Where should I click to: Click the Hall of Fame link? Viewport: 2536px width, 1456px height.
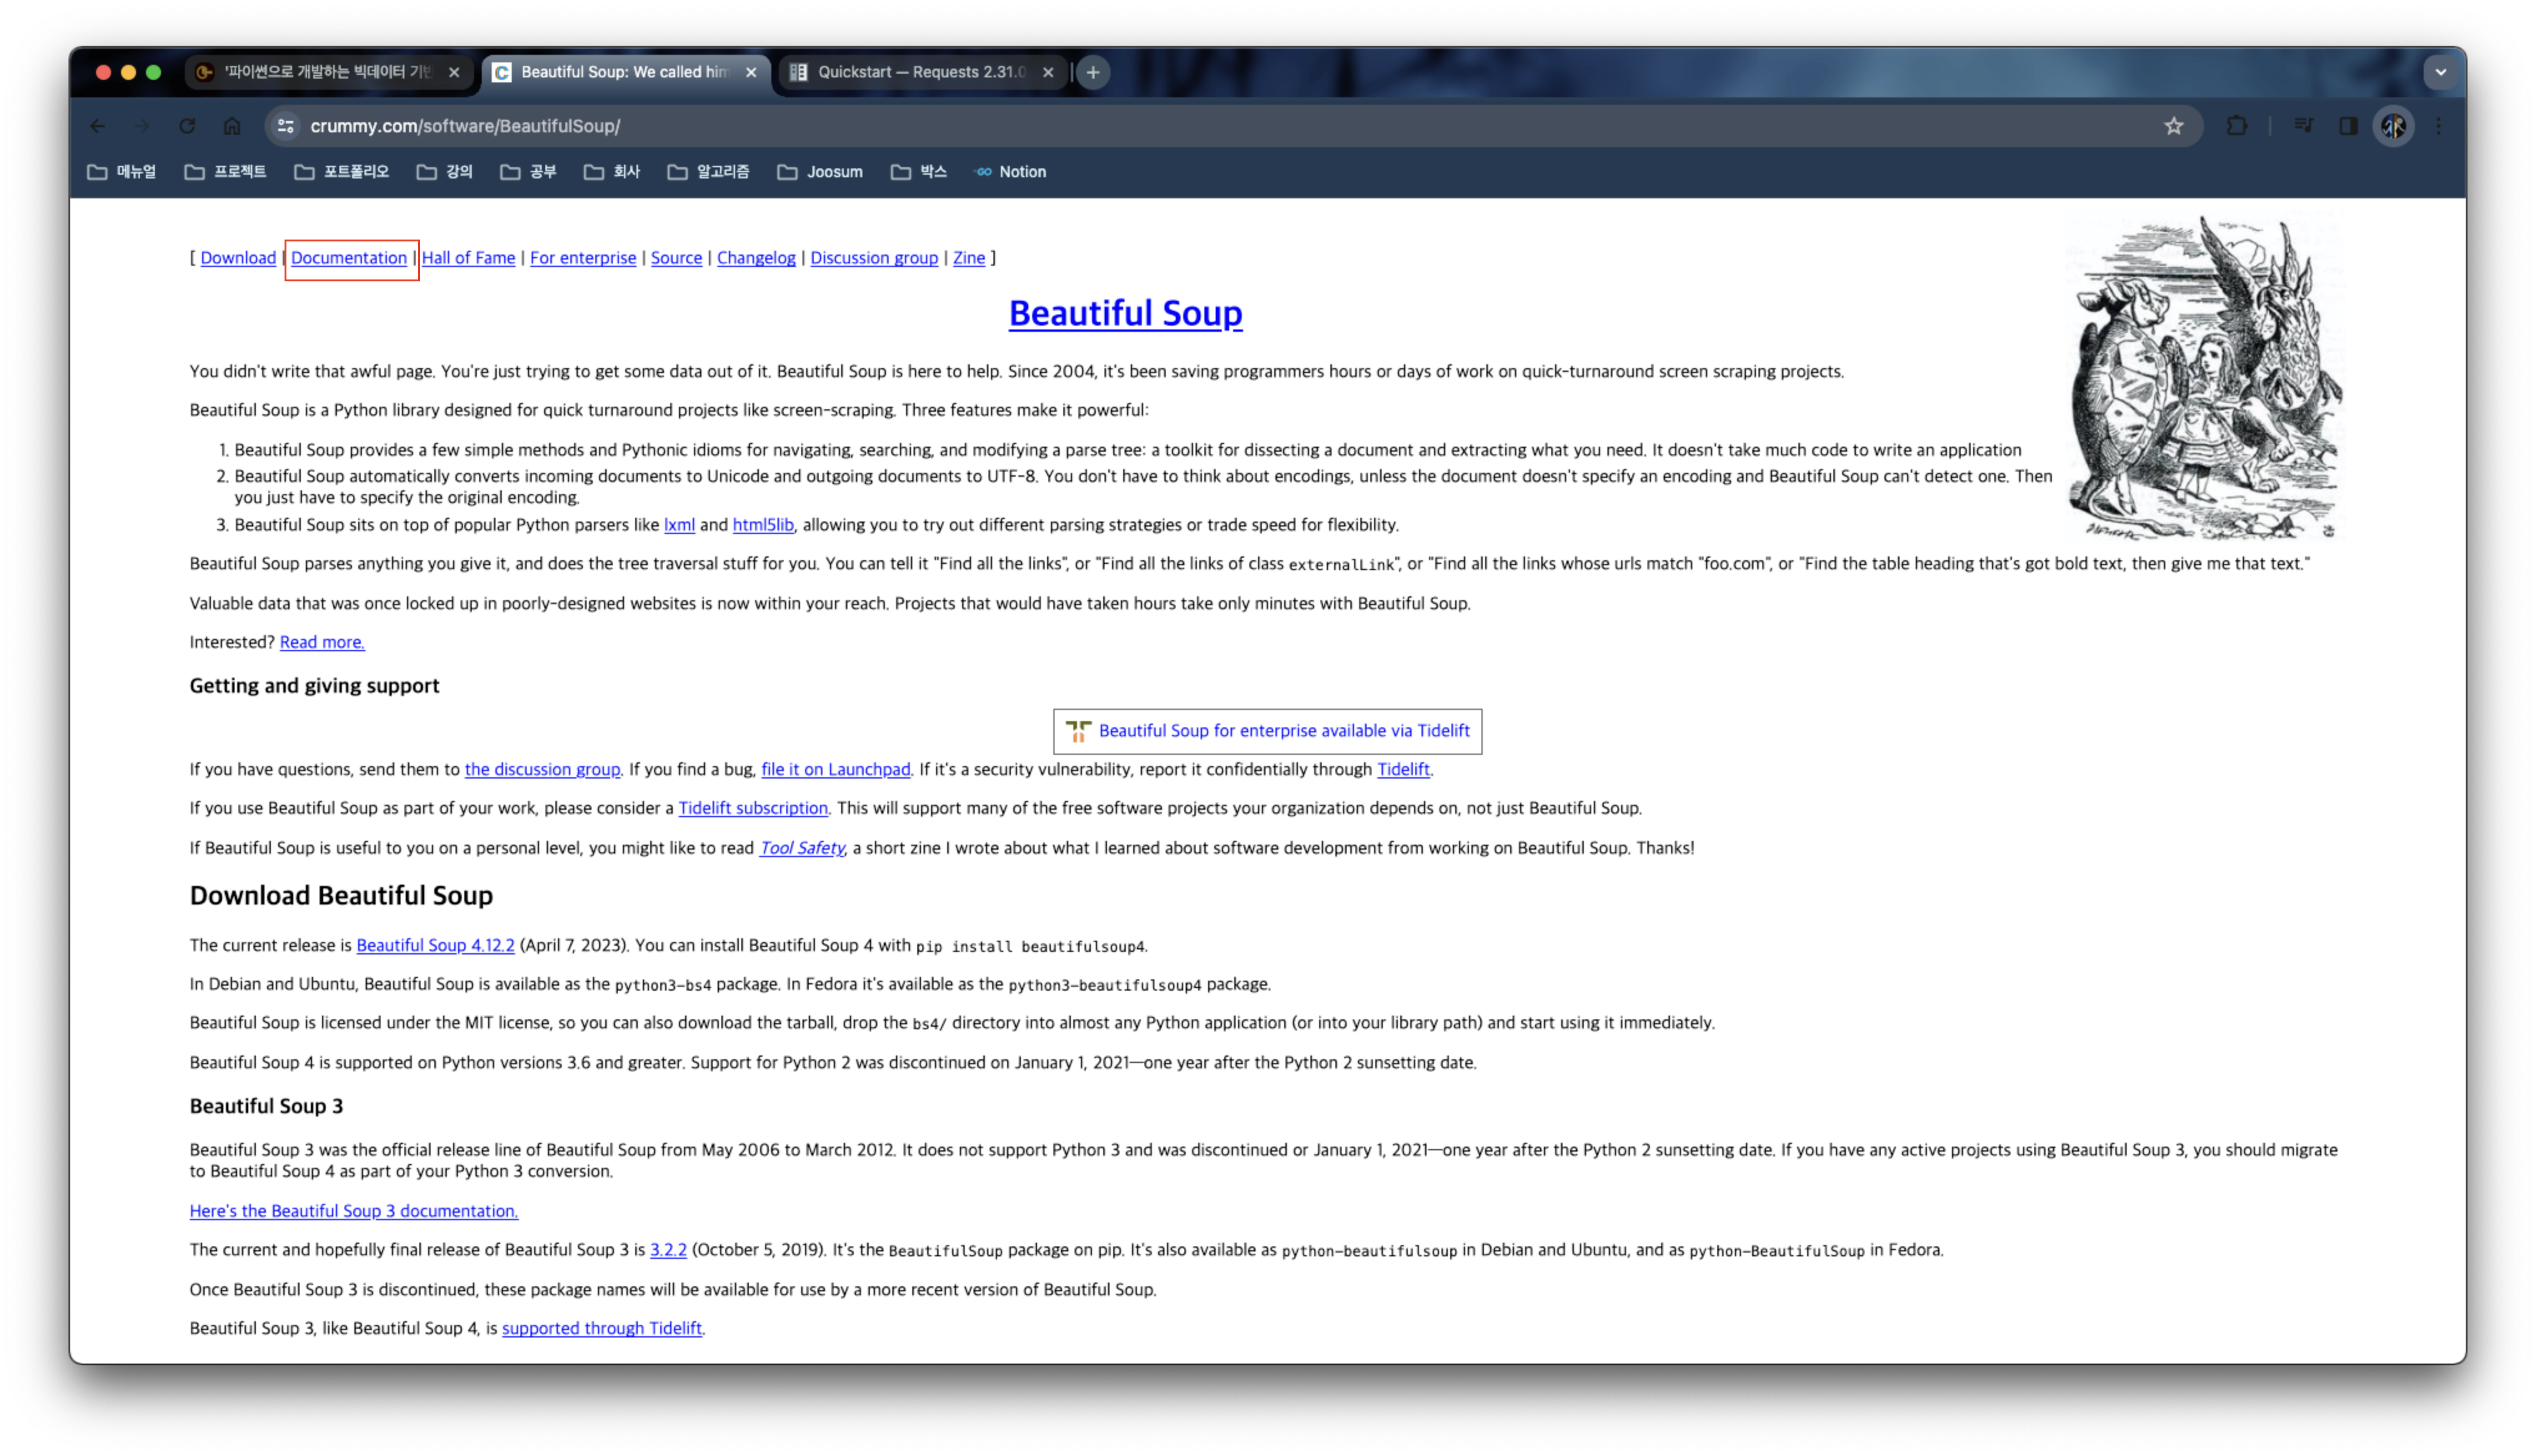pos(468,258)
